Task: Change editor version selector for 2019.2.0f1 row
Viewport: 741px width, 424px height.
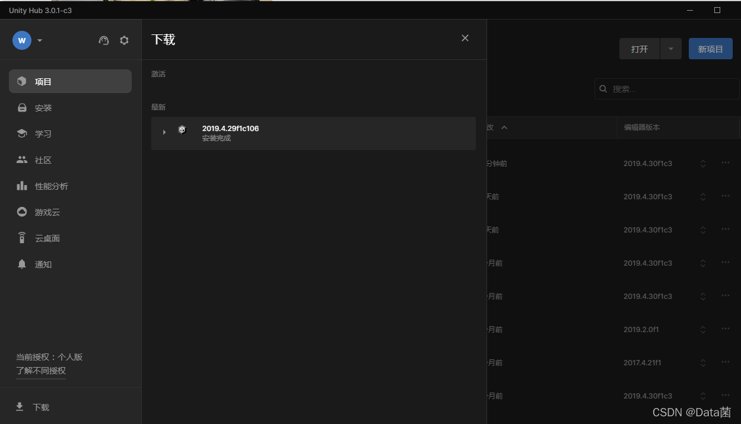Action: pyautogui.click(x=703, y=330)
